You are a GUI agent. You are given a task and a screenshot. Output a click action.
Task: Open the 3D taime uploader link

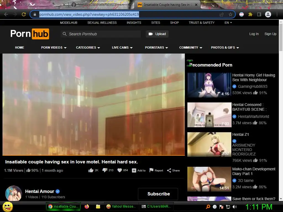(x=246, y=181)
